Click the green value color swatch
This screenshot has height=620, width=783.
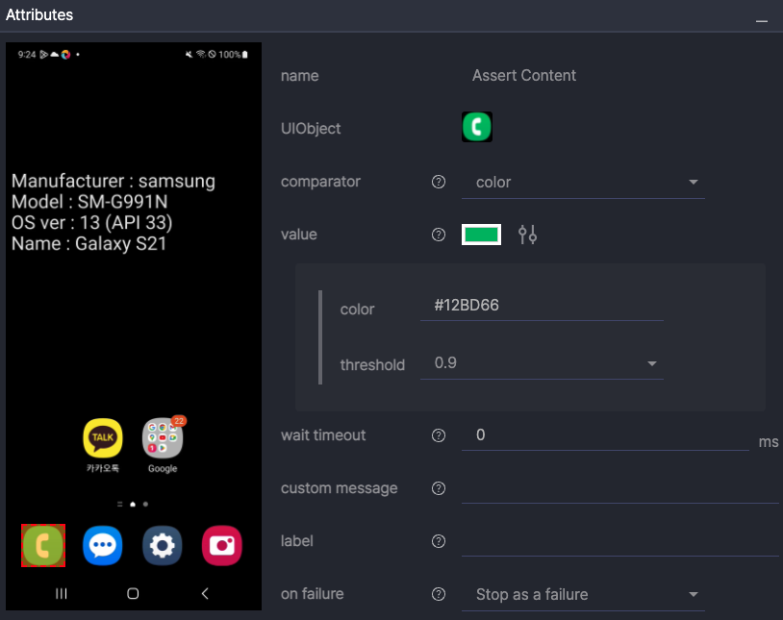point(481,235)
